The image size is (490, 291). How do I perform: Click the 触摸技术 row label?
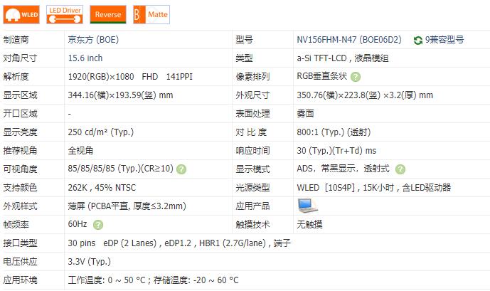tap(252, 224)
